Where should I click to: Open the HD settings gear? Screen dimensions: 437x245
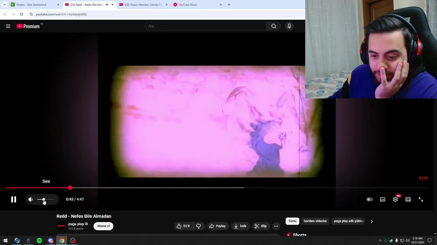coord(395,199)
